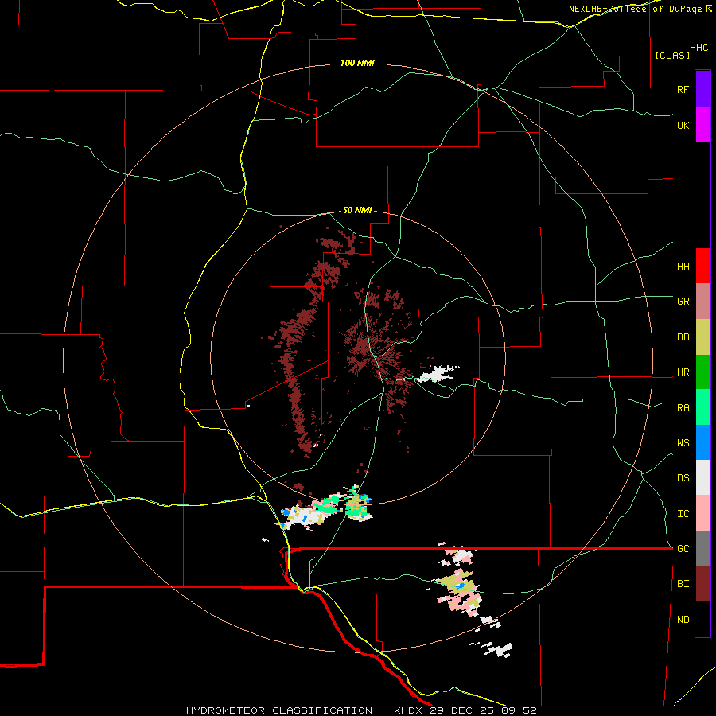
Task: Click the purple RF color swatch in legend
Action: (702, 89)
